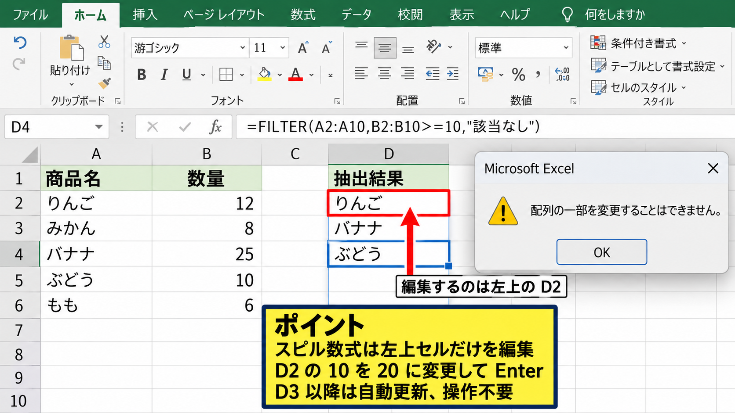Apply comma style

coord(538,74)
